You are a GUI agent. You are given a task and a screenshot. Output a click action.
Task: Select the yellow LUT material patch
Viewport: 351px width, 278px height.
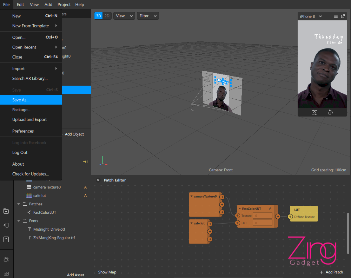tap(304, 213)
